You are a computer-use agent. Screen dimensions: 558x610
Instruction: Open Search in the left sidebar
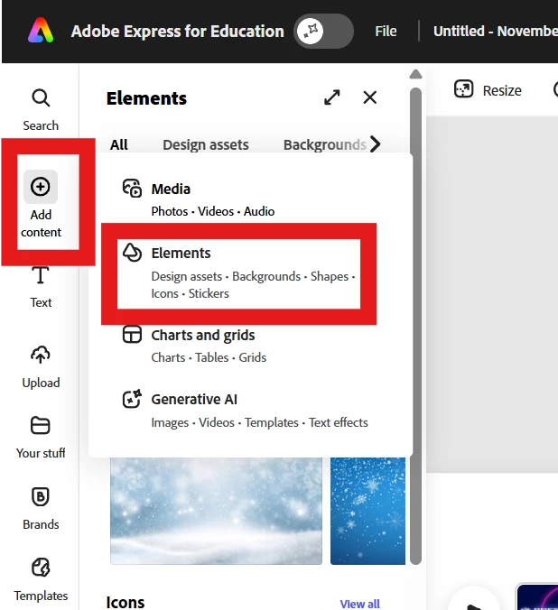click(x=41, y=110)
